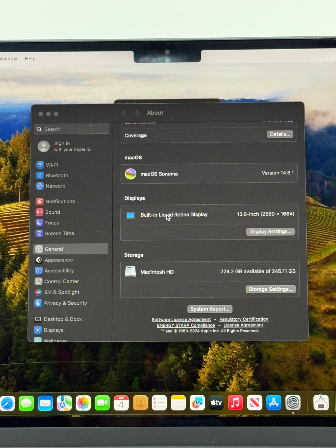Go back using the left chevron

(x=124, y=113)
